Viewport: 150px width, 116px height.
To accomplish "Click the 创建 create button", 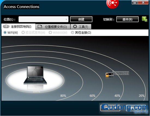I will pyautogui.click(x=81, y=19).
